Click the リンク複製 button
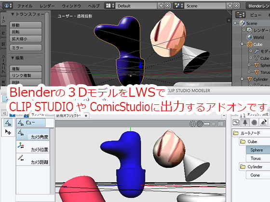 [26, 76]
